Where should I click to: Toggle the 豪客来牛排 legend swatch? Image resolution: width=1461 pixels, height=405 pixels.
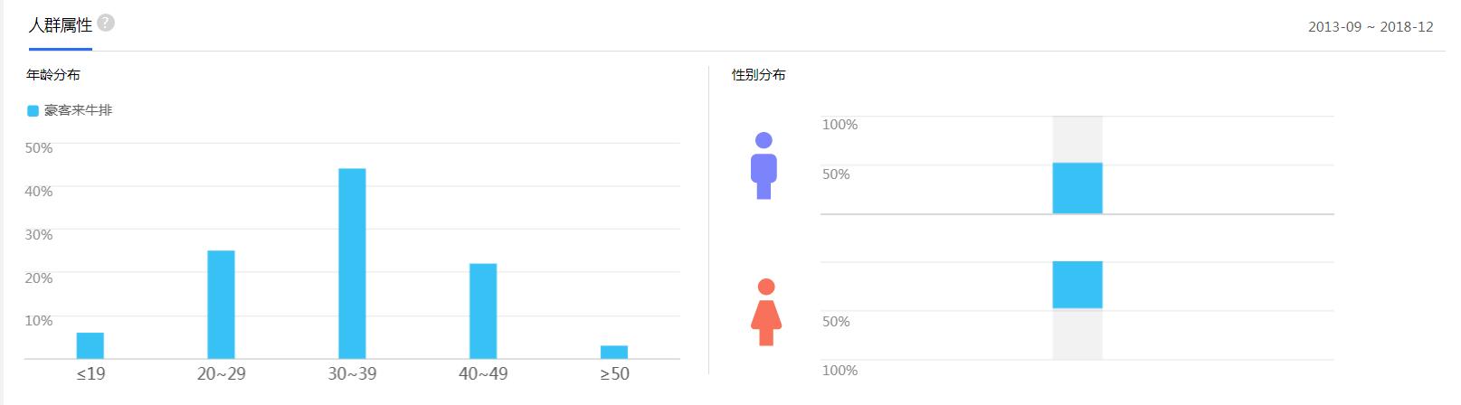pyautogui.click(x=33, y=110)
